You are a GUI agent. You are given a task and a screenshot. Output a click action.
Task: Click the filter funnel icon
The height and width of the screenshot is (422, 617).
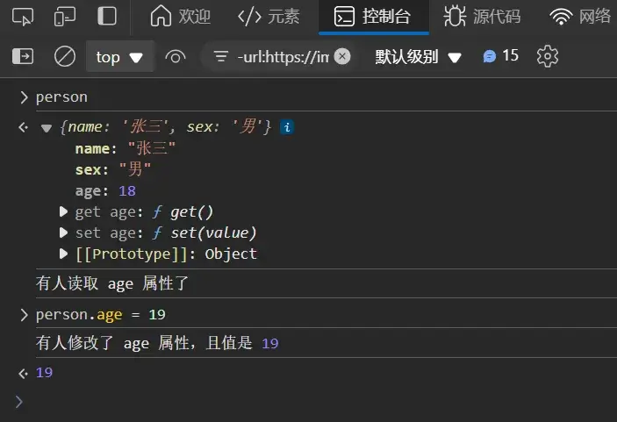[221, 57]
